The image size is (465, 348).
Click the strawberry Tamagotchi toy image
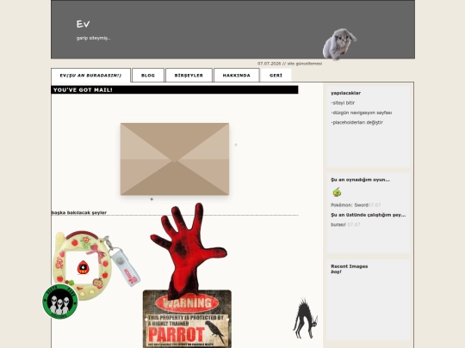[96, 266]
